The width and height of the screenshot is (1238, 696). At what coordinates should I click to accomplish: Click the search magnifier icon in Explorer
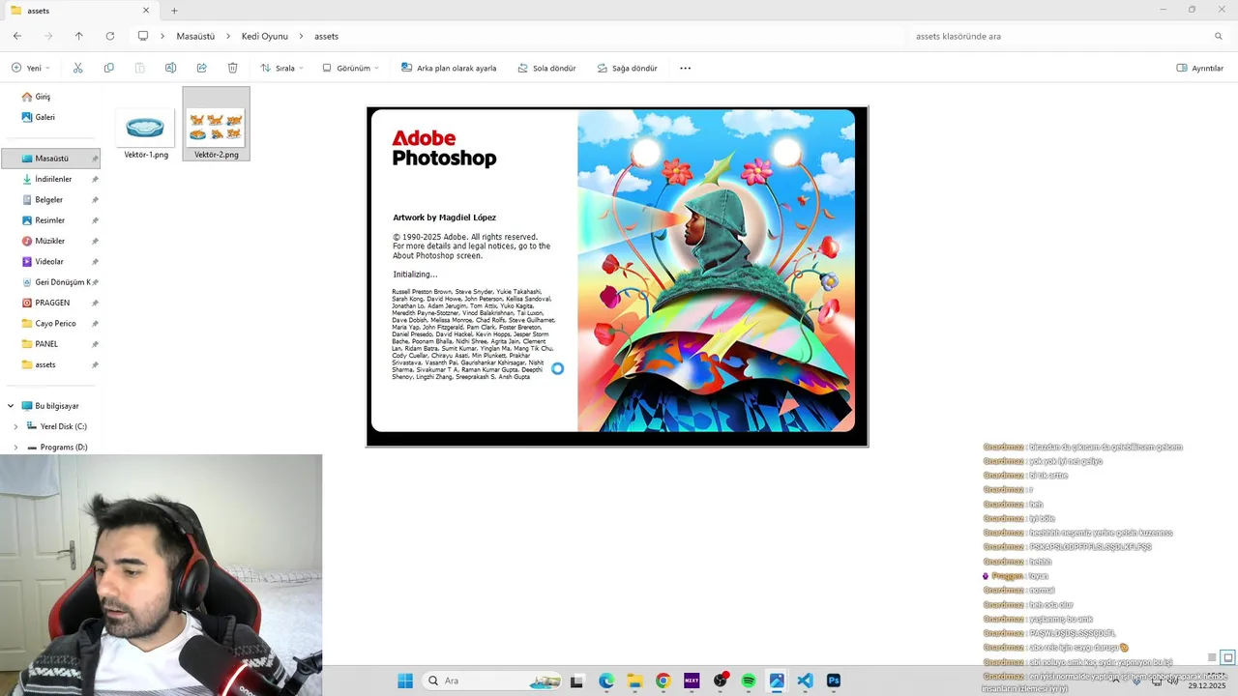point(1219,36)
